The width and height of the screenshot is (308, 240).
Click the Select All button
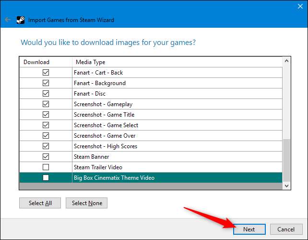tap(40, 203)
